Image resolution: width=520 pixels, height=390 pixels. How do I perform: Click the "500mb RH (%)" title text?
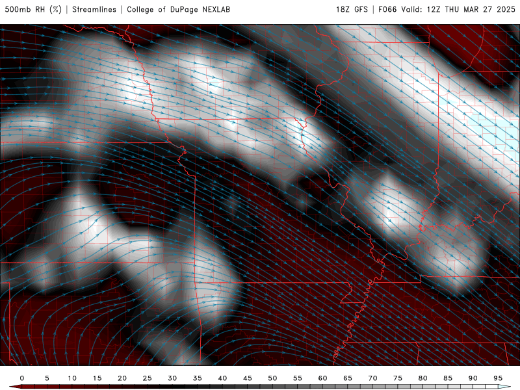[x=33, y=10]
